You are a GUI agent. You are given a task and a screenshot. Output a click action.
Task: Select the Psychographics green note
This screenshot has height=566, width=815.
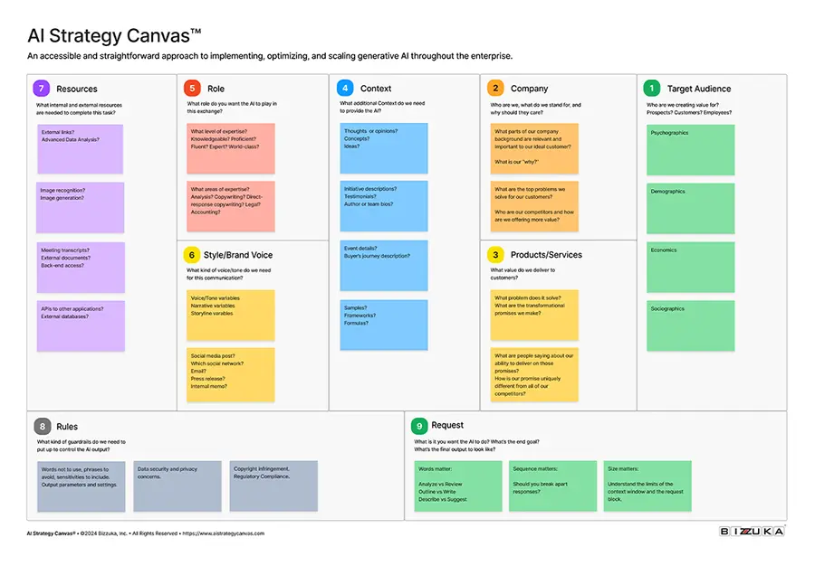[691, 150]
